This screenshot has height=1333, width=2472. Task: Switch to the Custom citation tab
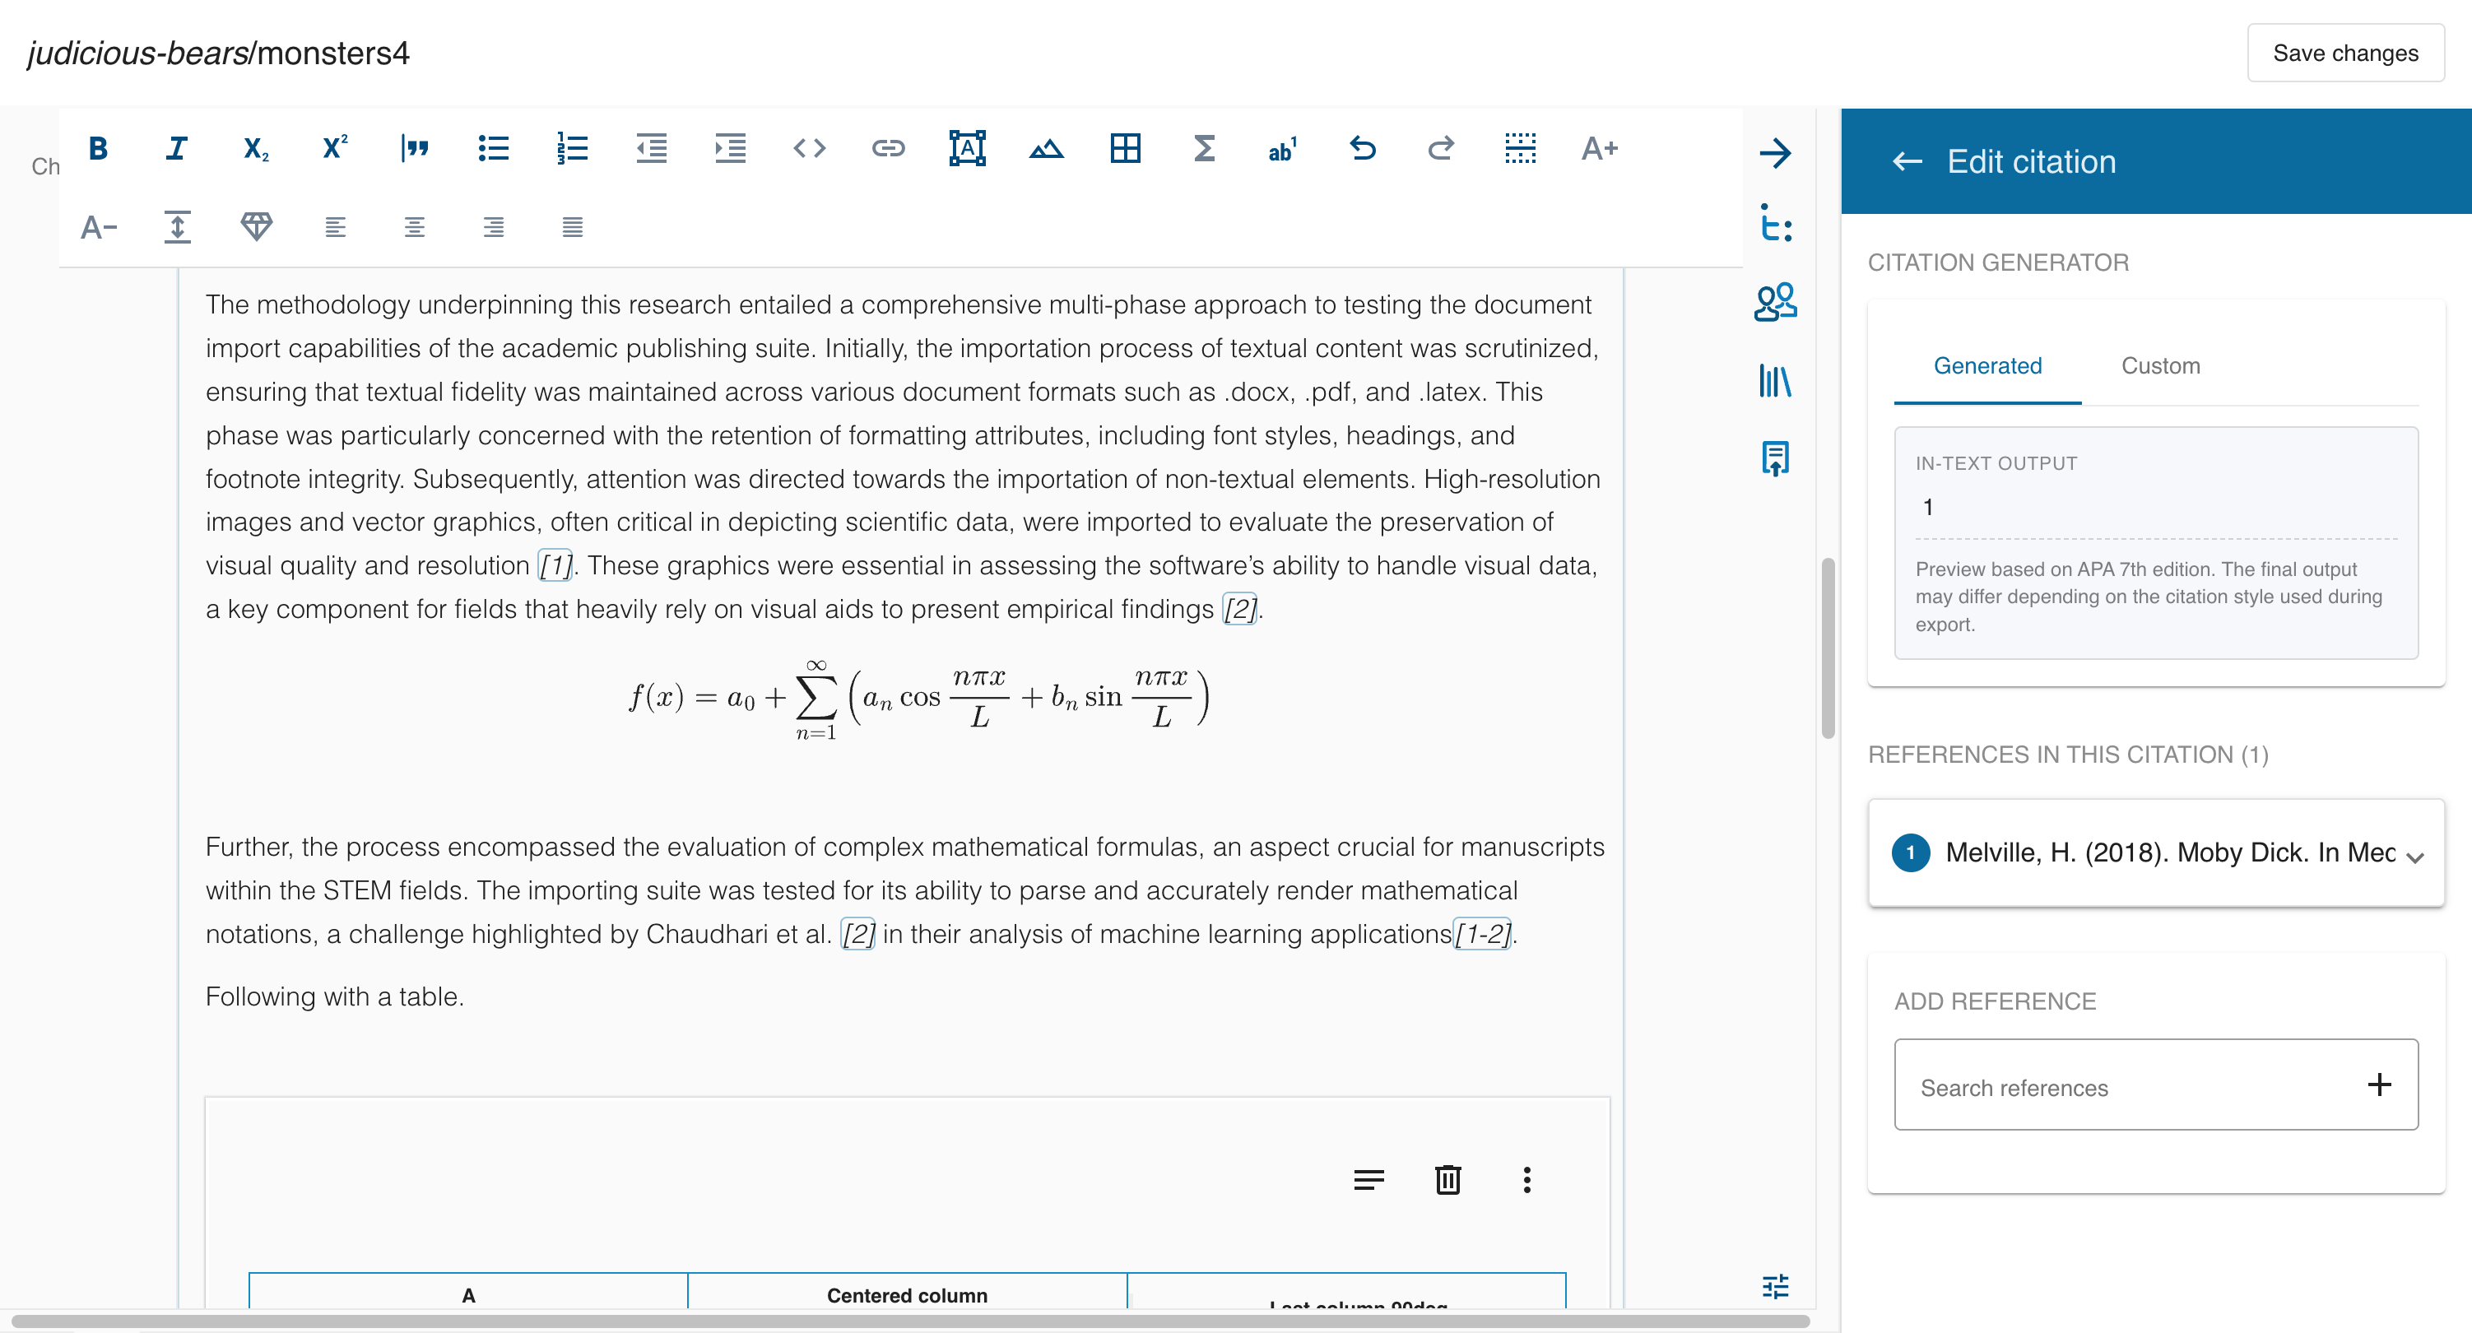pyautogui.click(x=2160, y=365)
